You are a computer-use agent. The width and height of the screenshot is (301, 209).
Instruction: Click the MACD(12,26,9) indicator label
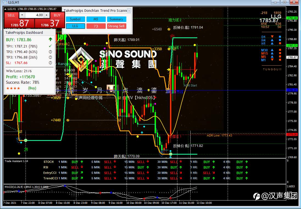26,187
